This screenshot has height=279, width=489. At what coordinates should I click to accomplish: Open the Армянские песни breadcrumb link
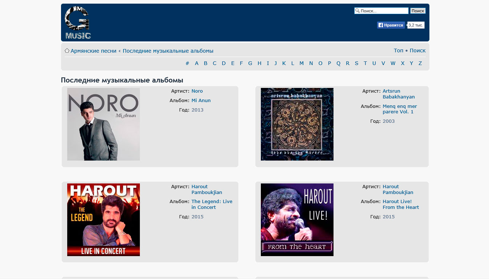tap(93, 51)
